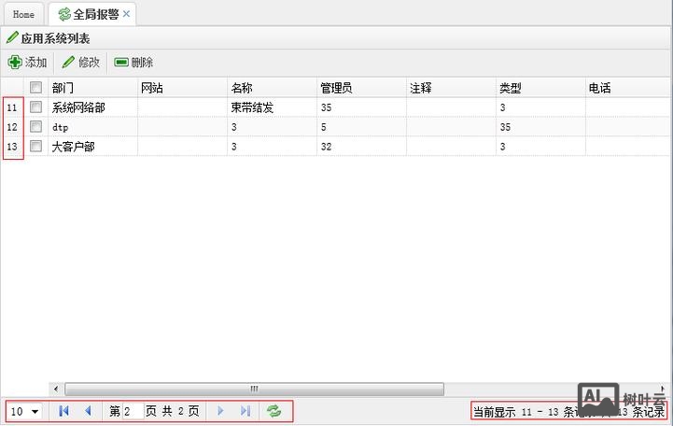Select the dtp department cell

click(92, 127)
